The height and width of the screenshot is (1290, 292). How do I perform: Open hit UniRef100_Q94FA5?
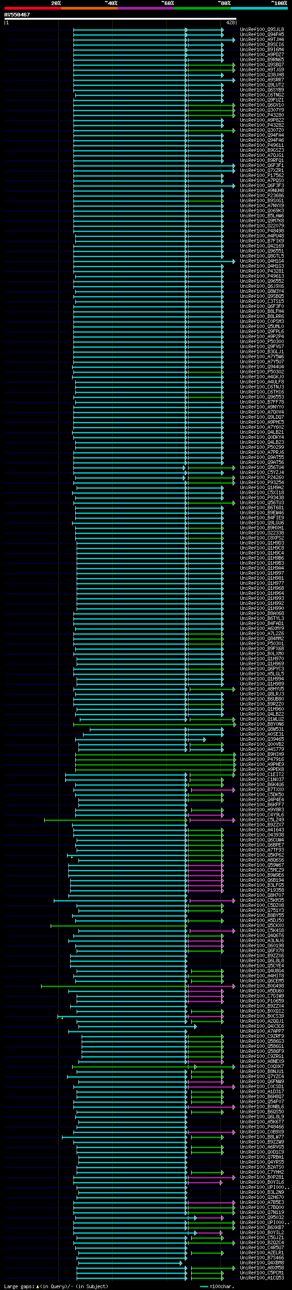[262, 35]
